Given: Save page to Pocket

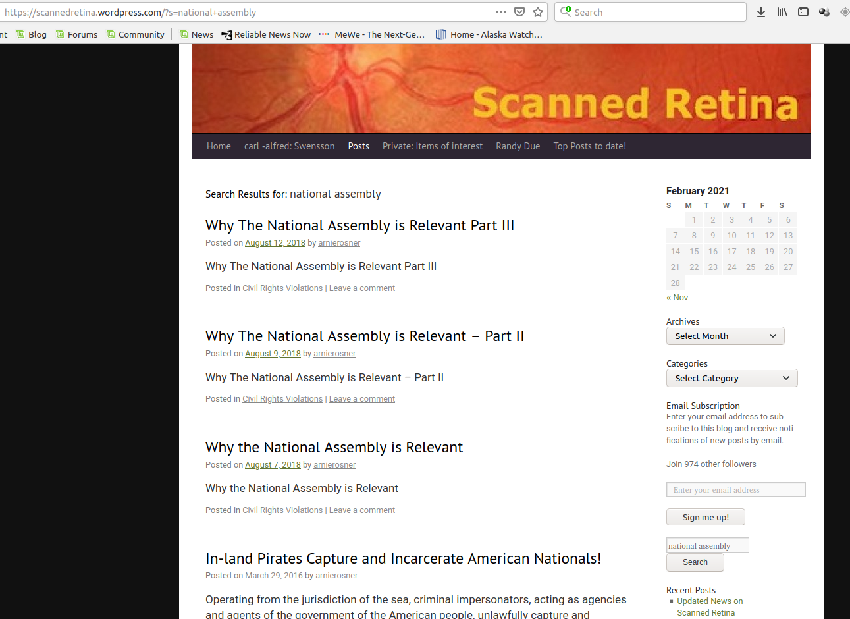Looking at the screenshot, I should [519, 12].
